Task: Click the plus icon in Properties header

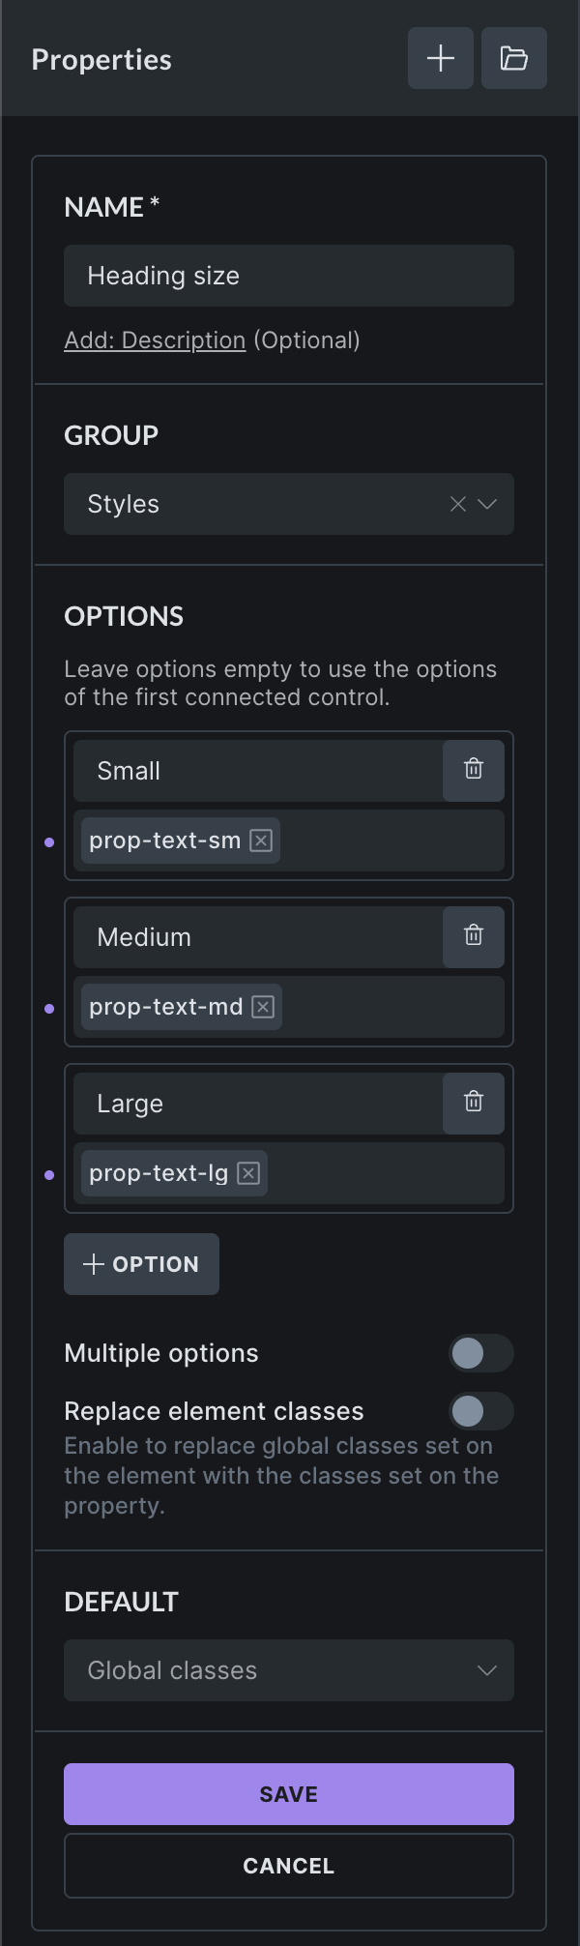Action: 441,59
